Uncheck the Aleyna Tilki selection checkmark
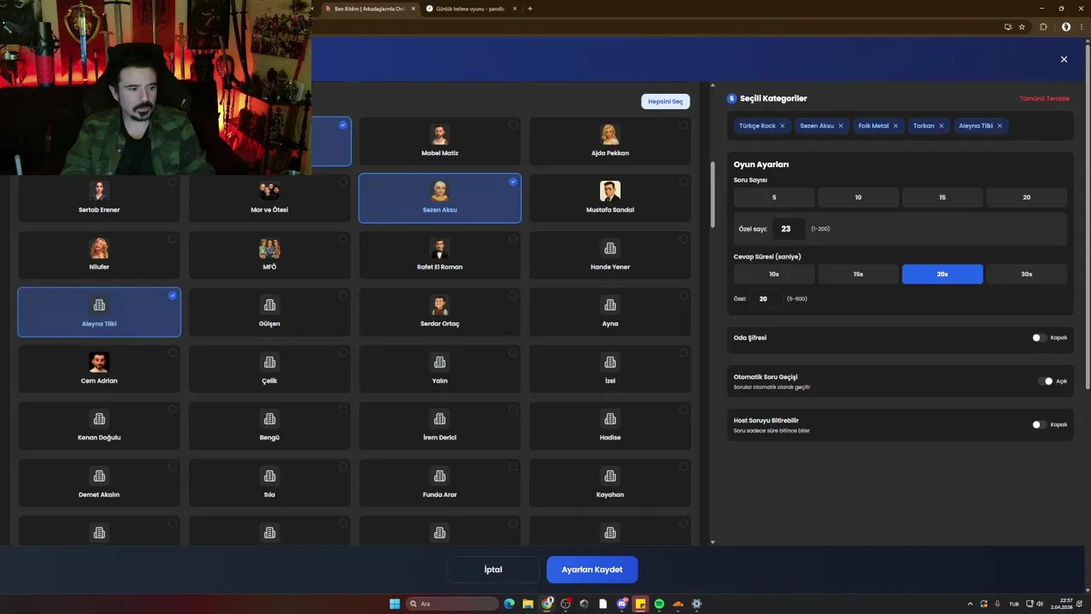 (172, 295)
